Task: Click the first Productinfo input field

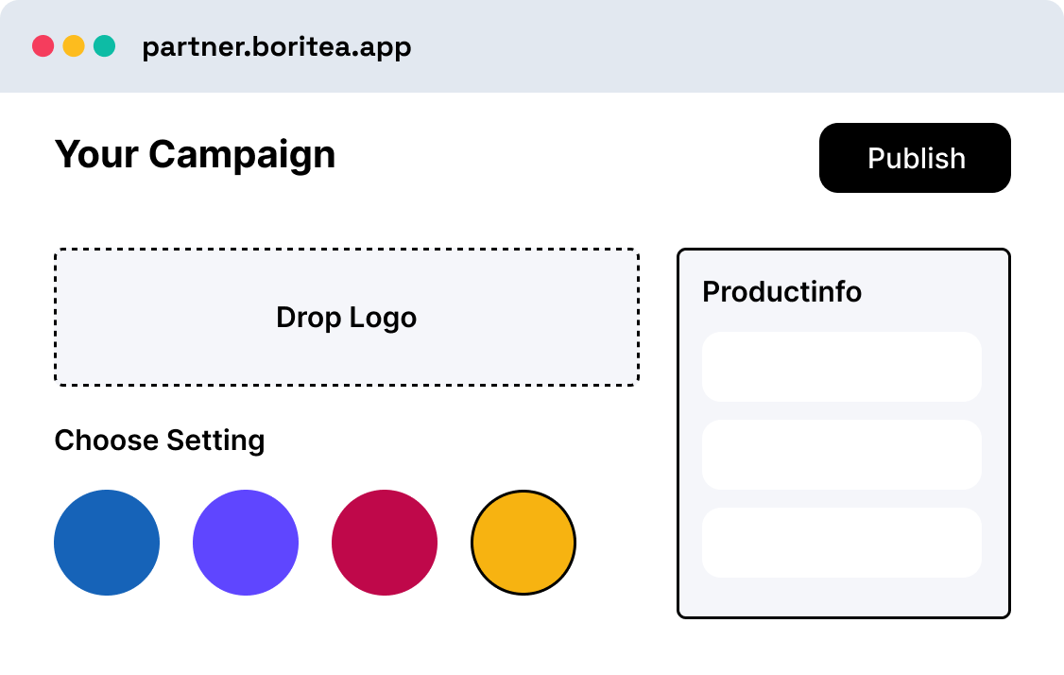Action: (841, 367)
